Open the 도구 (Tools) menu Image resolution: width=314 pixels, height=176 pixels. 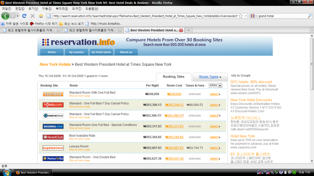click(77, 9)
